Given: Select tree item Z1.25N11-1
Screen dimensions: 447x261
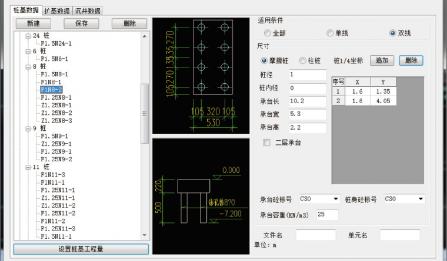Looking at the screenshot, I should click(58, 198).
